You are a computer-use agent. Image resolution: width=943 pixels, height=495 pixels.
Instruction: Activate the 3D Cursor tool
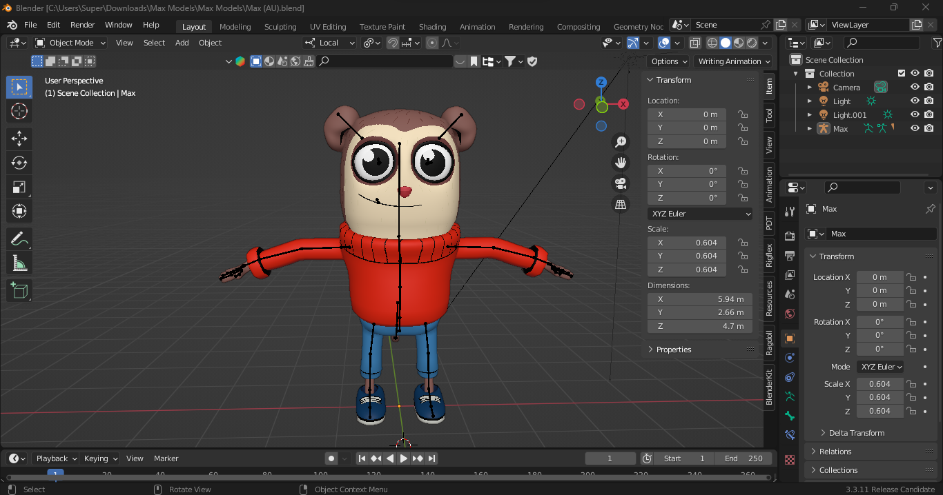point(19,111)
